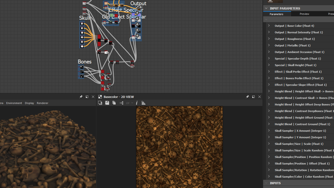Select 'Height Blend | Contrast Ground' row
Screen dimensions: 334x188
coord(300,124)
